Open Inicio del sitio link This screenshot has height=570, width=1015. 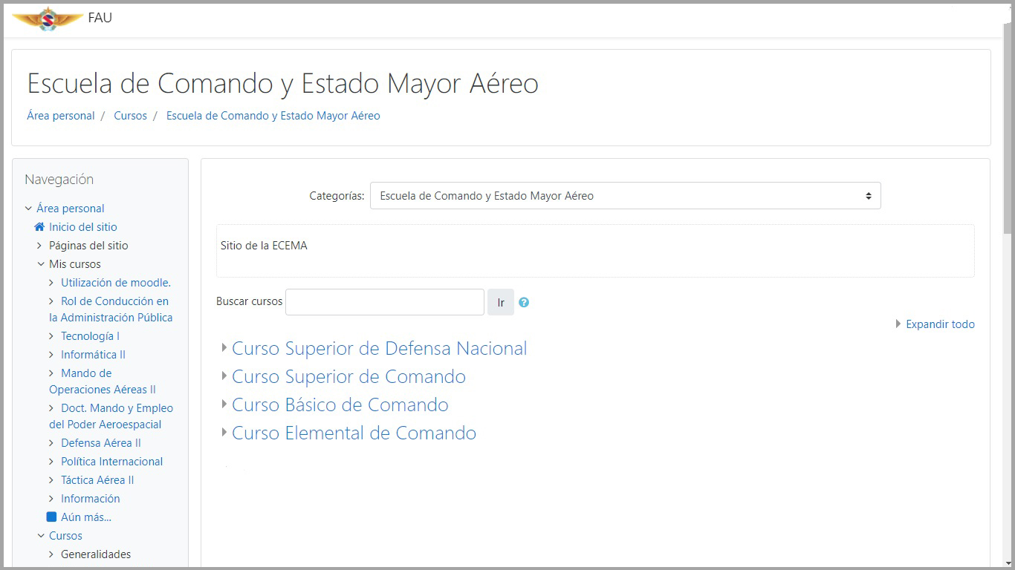83,227
